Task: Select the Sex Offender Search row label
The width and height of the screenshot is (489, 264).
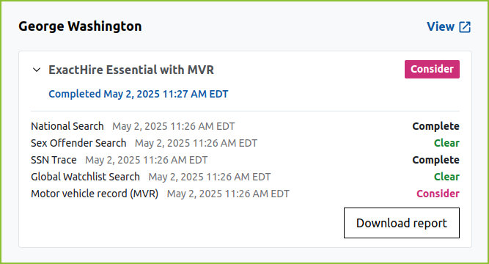Action: point(78,143)
